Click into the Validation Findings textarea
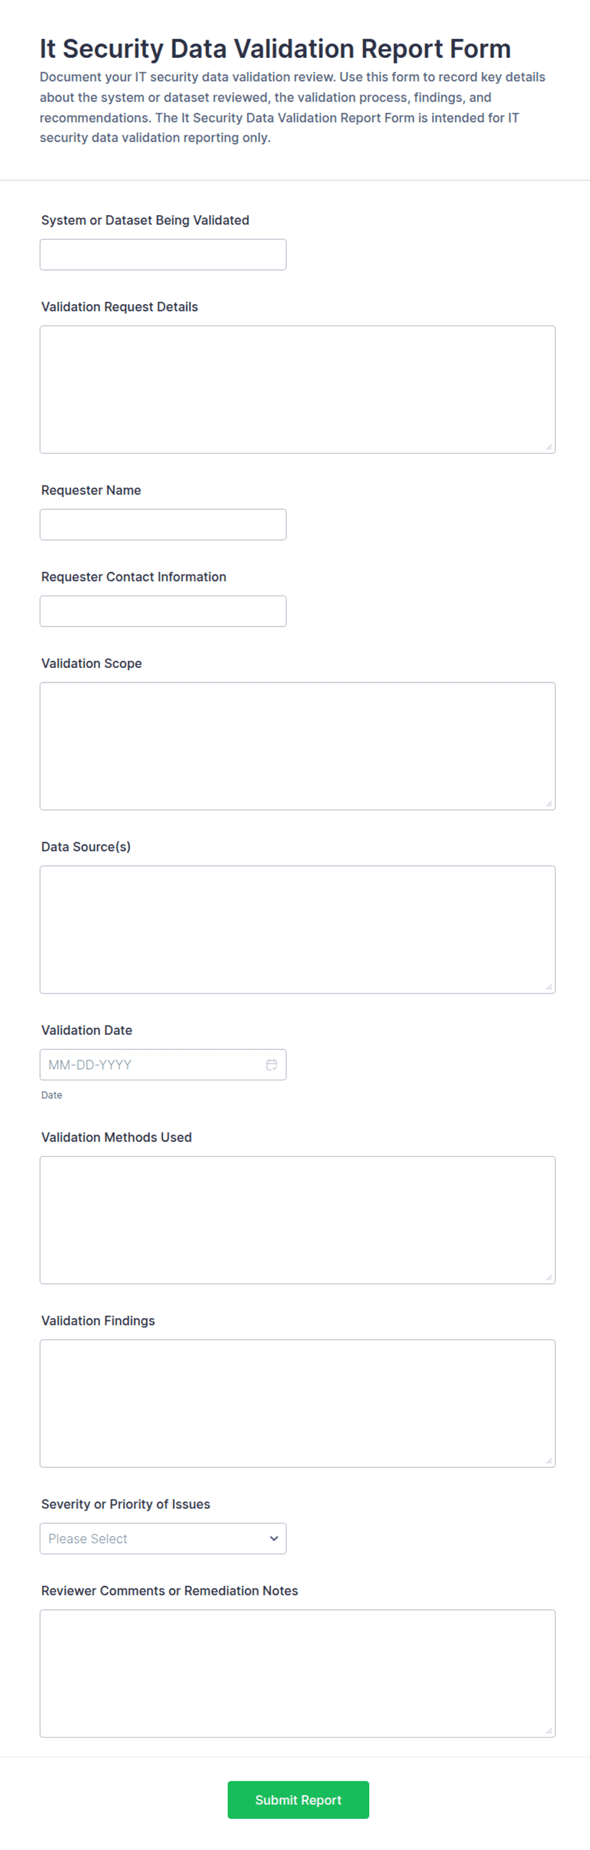 pos(297,1403)
